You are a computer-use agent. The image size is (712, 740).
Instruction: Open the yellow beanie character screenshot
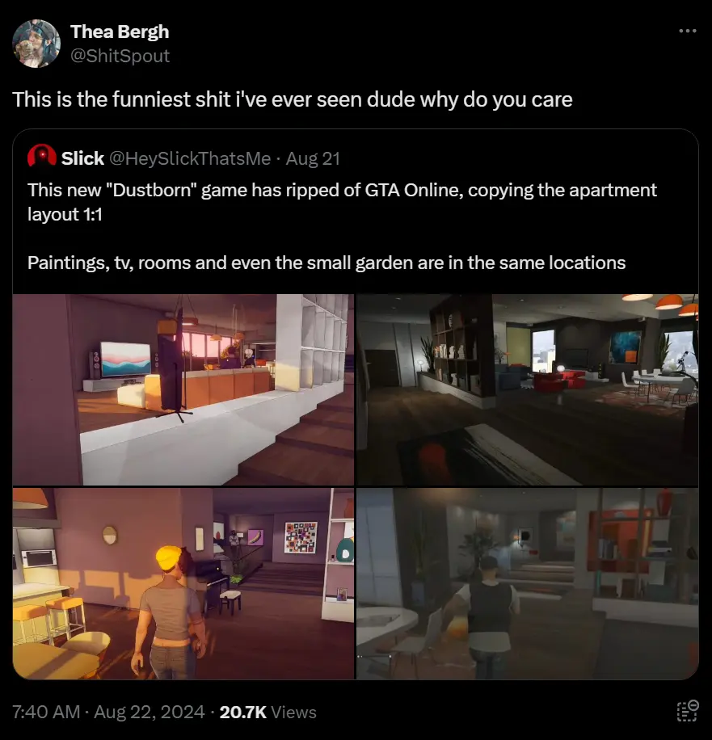183,583
